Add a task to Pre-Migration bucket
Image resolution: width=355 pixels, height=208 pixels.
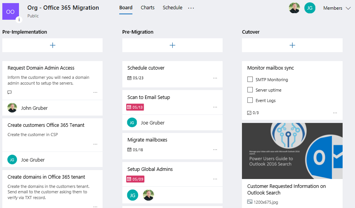pyautogui.click(x=172, y=45)
